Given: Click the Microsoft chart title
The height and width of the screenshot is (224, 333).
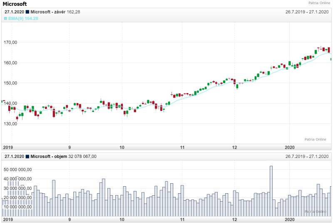Looking at the screenshot, I should coord(15,4).
